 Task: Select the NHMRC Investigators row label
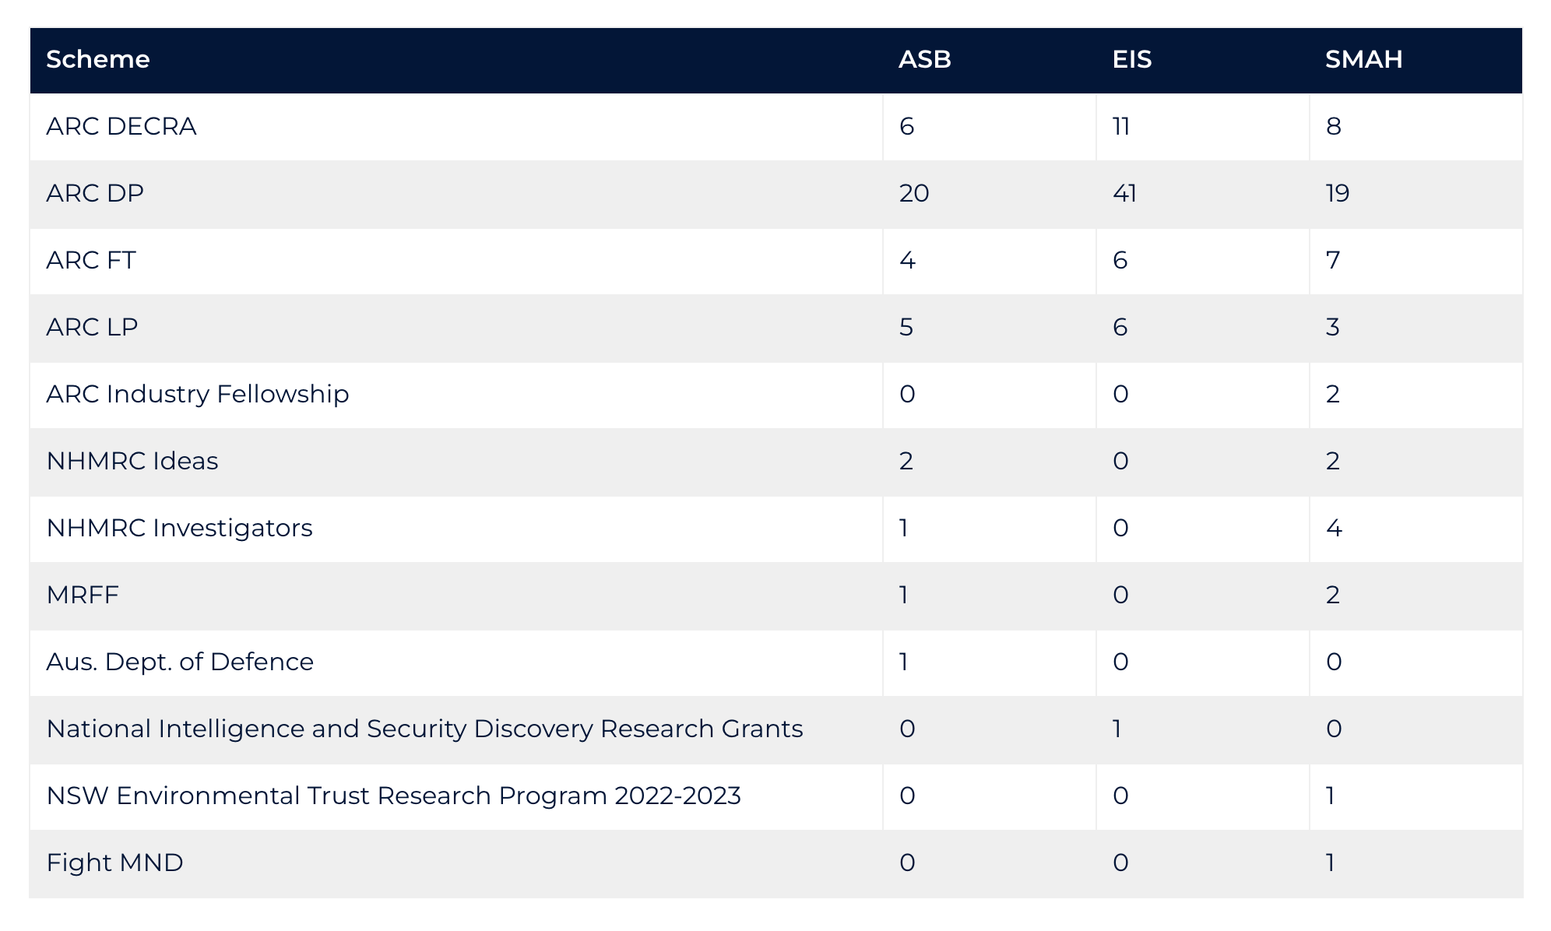pyautogui.click(x=180, y=528)
